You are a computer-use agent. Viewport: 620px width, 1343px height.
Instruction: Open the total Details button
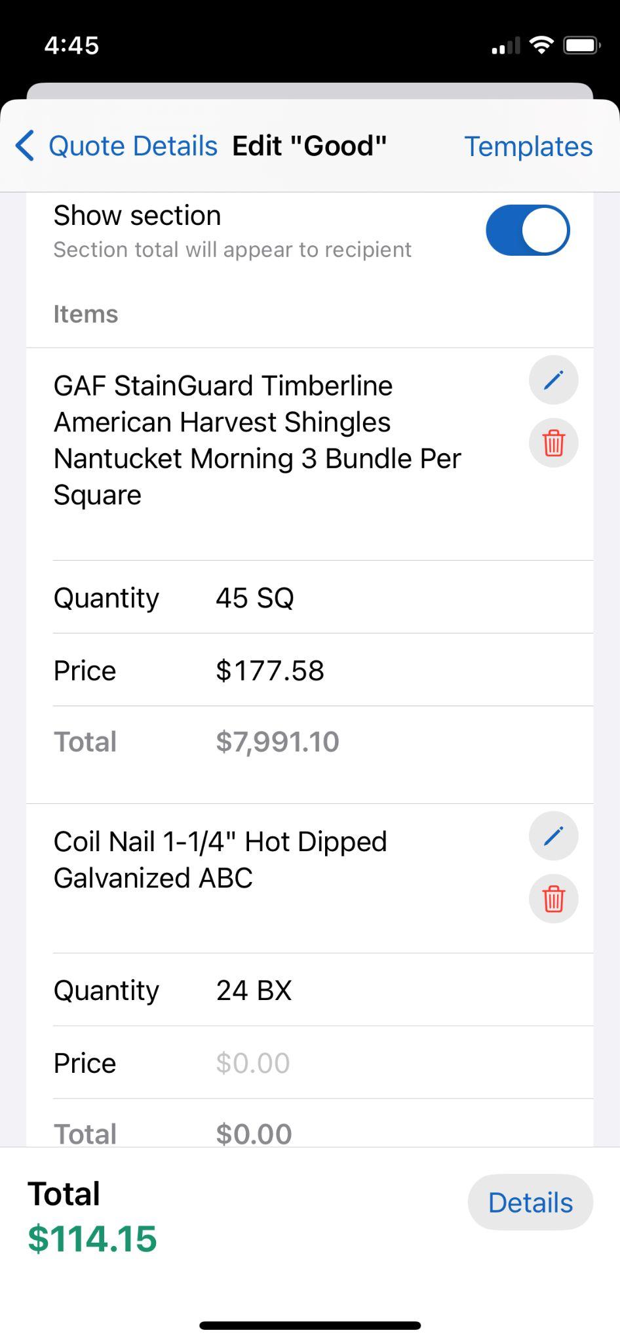click(530, 1202)
